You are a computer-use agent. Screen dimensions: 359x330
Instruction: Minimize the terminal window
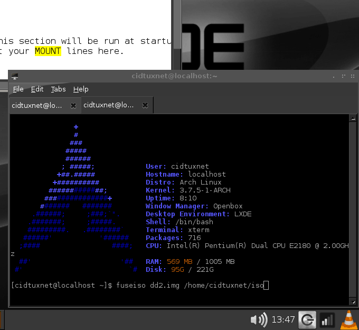(x=334, y=76)
